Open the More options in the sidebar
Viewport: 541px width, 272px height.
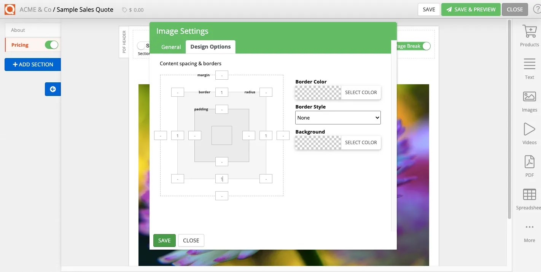529,231
